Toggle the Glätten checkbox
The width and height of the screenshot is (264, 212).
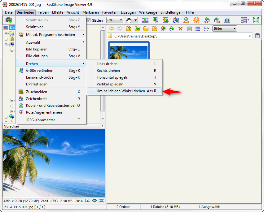(x=89, y=20)
